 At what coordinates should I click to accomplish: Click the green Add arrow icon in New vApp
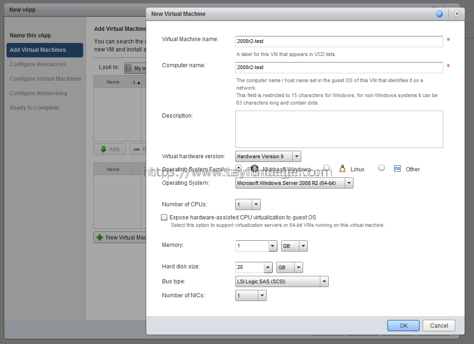[x=103, y=149]
